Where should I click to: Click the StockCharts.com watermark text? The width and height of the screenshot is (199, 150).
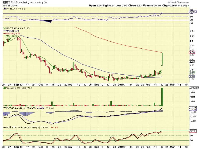(x=179, y=3)
